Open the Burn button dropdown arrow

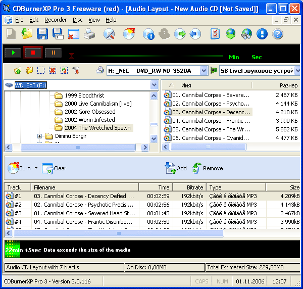coord(36,168)
